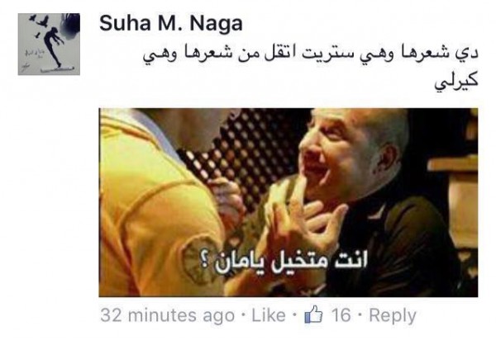Reply to Suha M. Naga's comment
The width and height of the screenshot is (496, 340).
pos(393,315)
